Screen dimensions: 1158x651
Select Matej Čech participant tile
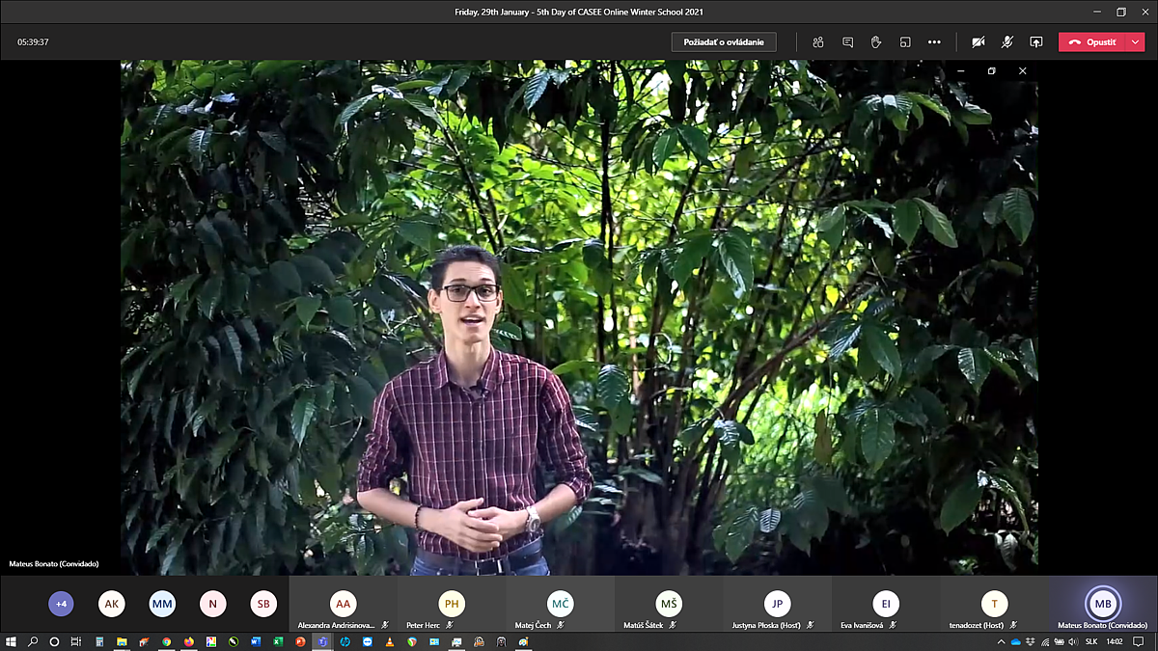[560, 605]
